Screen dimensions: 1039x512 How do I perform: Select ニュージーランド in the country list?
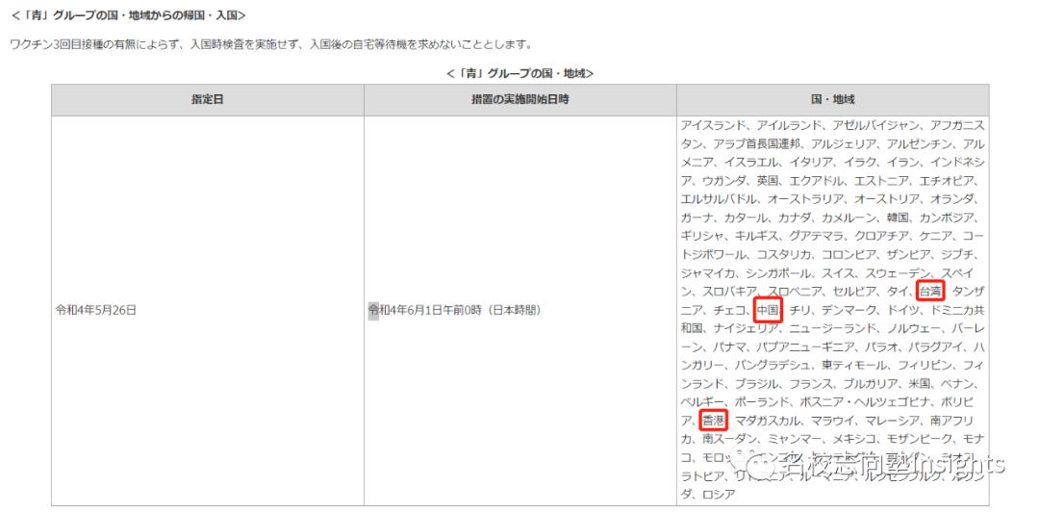point(832,328)
